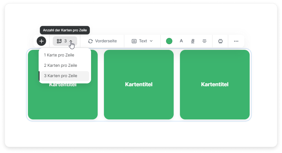Click the black plus add button
This screenshot has width=282, height=153.
point(41,41)
